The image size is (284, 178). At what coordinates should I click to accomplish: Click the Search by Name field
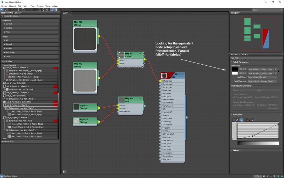[x=32, y=16]
